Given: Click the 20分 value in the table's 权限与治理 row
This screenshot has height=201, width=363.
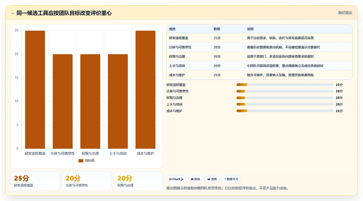Looking at the screenshot, I should pyautogui.click(x=217, y=57).
